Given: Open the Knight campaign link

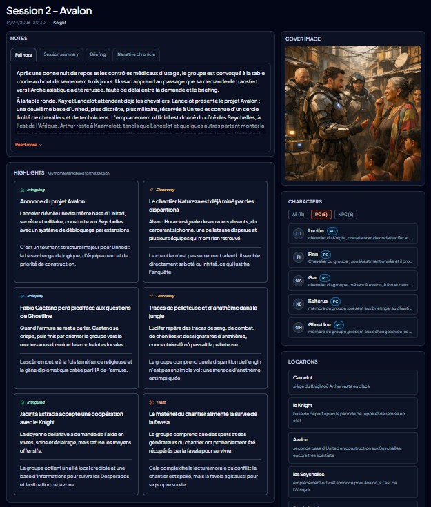Looking at the screenshot, I should (x=59, y=22).
